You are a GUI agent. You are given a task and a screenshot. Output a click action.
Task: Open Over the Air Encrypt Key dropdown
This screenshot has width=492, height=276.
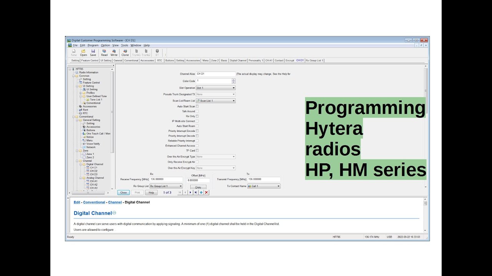216,168
